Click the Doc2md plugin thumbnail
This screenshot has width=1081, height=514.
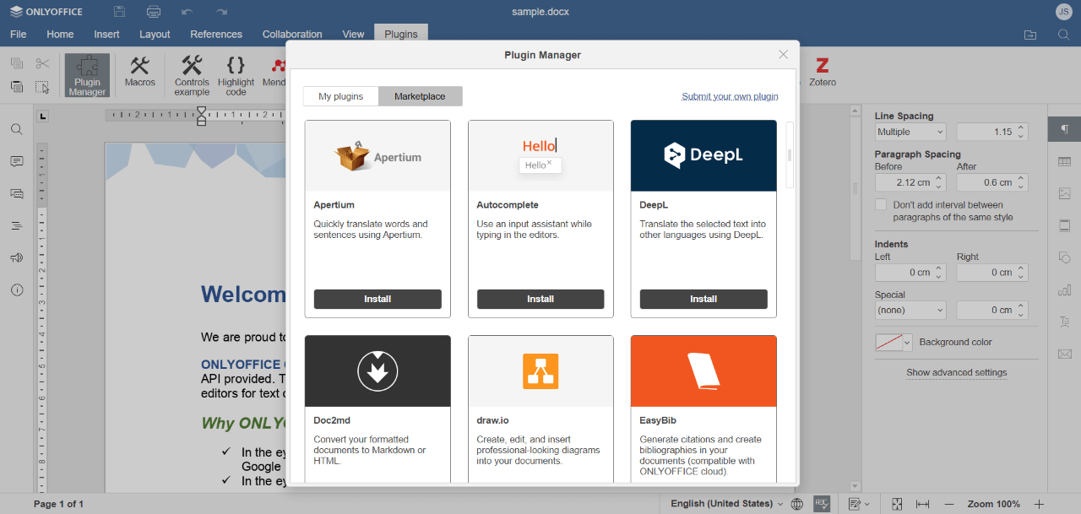pyautogui.click(x=378, y=371)
